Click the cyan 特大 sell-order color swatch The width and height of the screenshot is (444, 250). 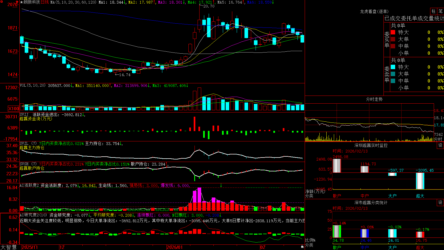click(x=393, y=67)
